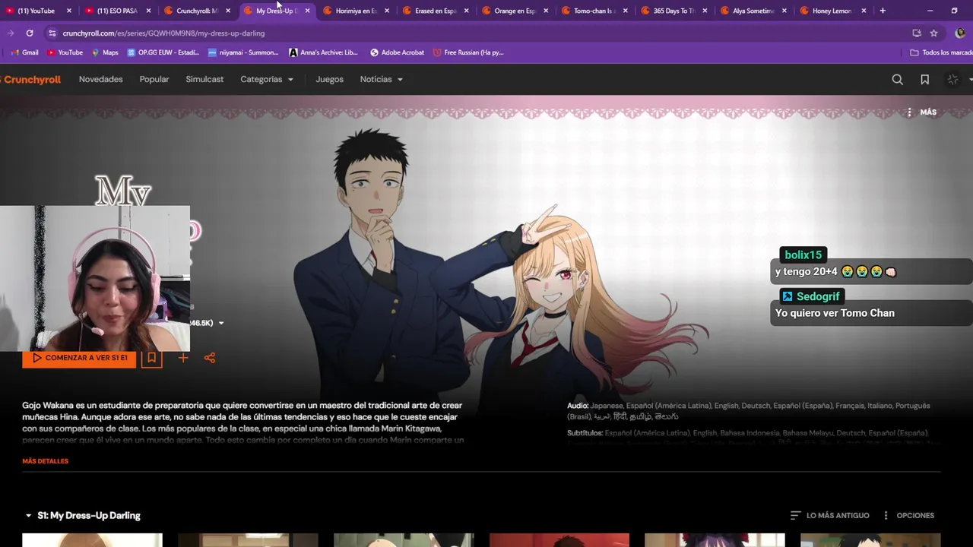Open Popular in navigation
Screen dimensions: 973x547
coord(154,79)
